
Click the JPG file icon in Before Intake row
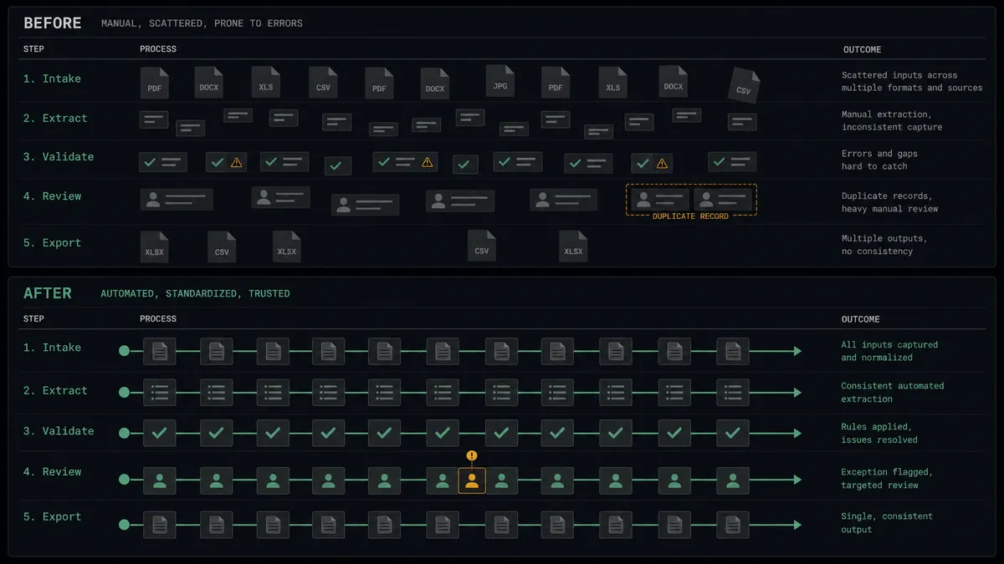tap(499, 81)
